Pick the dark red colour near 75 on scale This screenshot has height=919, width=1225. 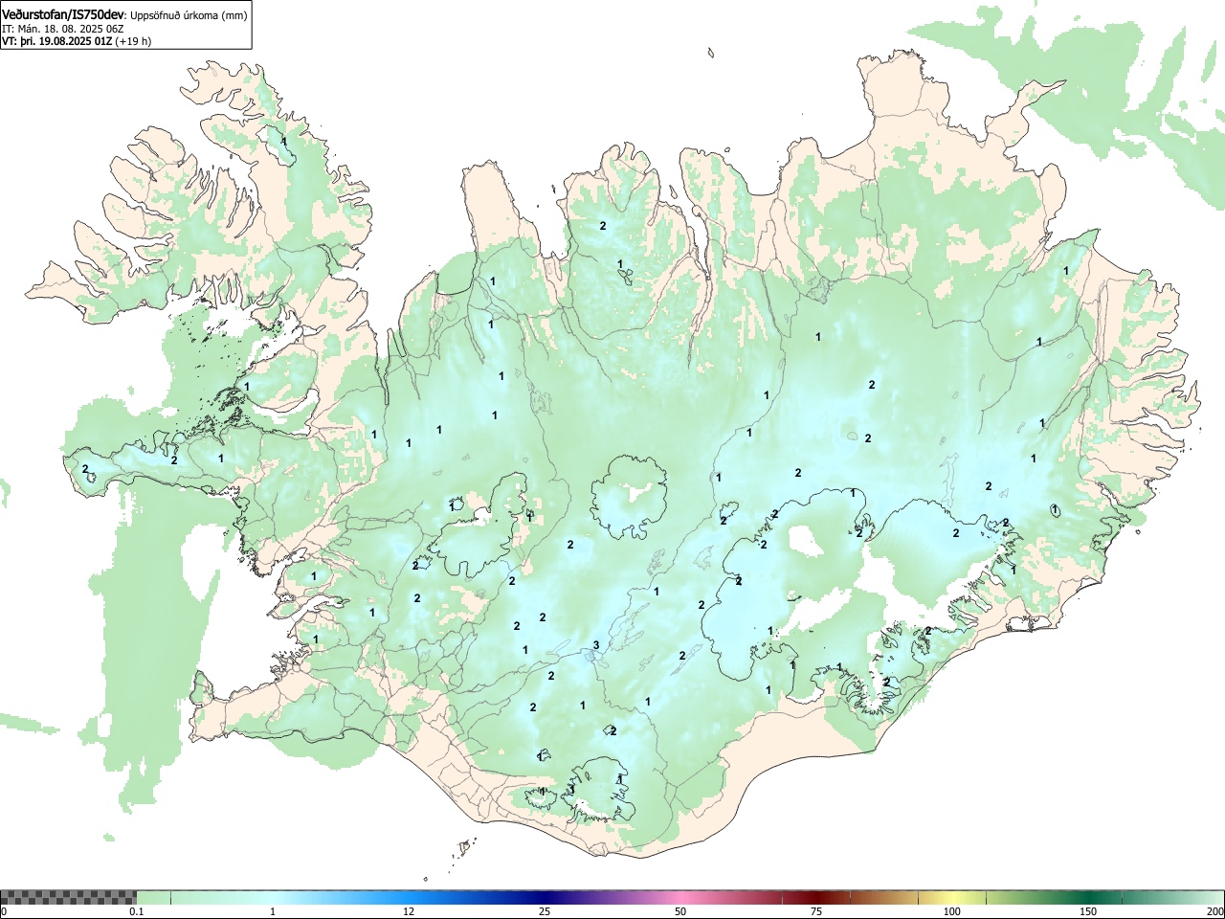pos(815,897)
